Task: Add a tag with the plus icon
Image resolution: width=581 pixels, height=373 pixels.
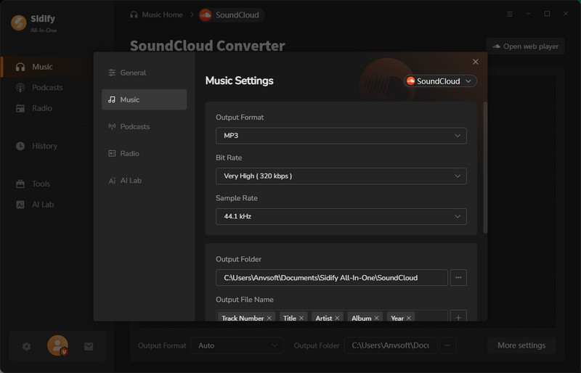Action: point(458,317)
